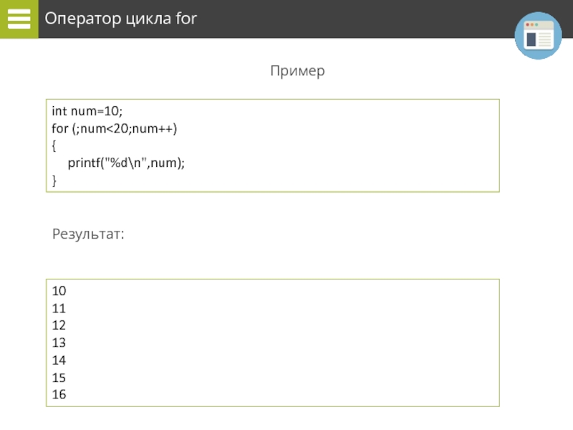Click the closing curly brace line
This screenshot has width=573, height=430.
(x=54, y=181)
